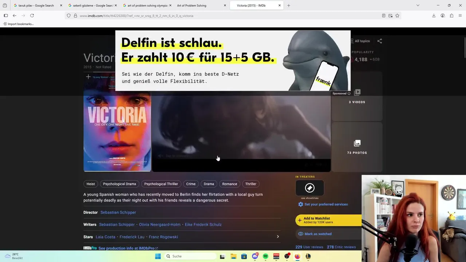Open 278 Critic reviews
The width and height of the screenshot is (466, 262).
[341, 247]
